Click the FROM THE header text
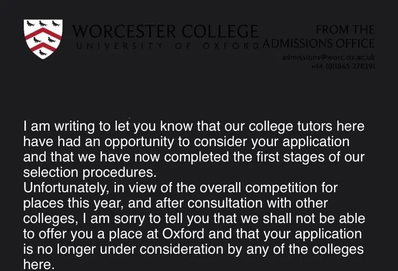The image size is (398, 271). click(345, 30)
